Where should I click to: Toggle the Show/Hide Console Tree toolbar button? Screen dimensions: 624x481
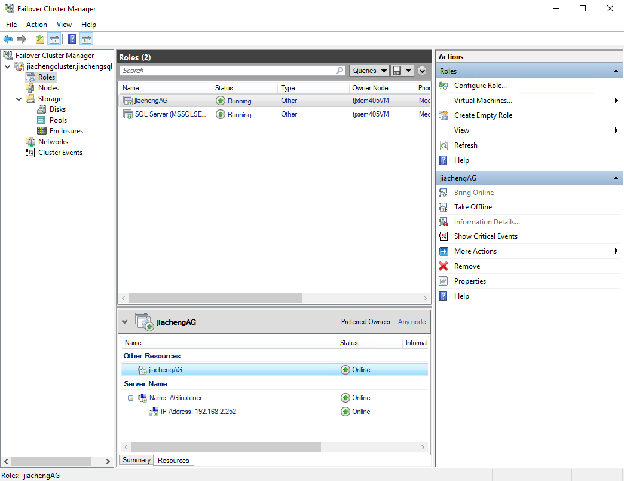point(54,39)
